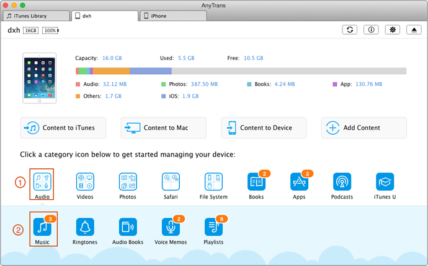Click the Free value 10.5 GB
Viewport: 428px width, 266px height.
tap(253, 58)
